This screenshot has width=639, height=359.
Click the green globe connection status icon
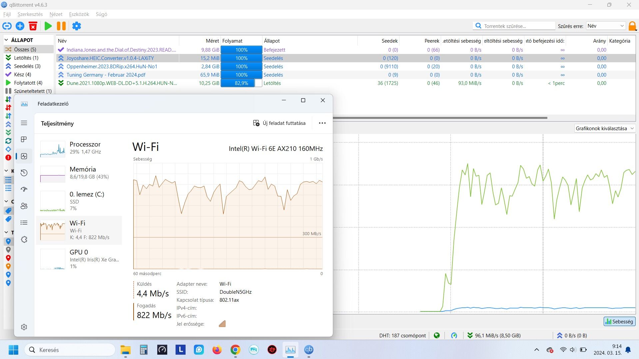coord(437,335)
